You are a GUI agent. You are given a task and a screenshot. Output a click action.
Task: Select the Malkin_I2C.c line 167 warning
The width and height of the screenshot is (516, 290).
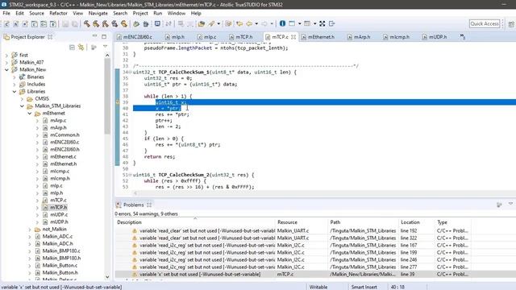(x=293, y=245)
